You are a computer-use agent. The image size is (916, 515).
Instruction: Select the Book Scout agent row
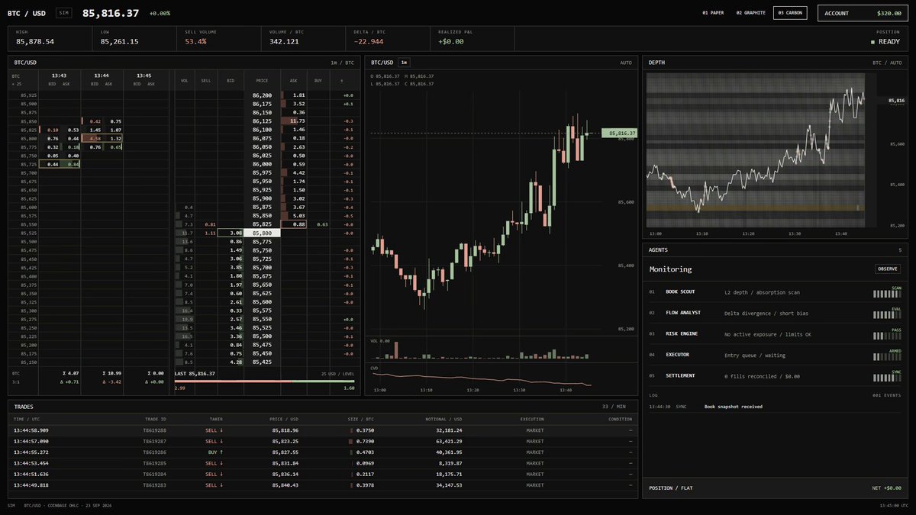pyautogui.click(x=775, y=292)
